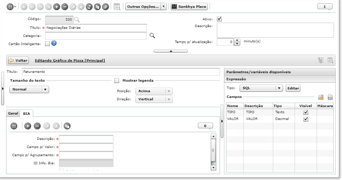Click the Descrição text area at top right

coord(275,30)
